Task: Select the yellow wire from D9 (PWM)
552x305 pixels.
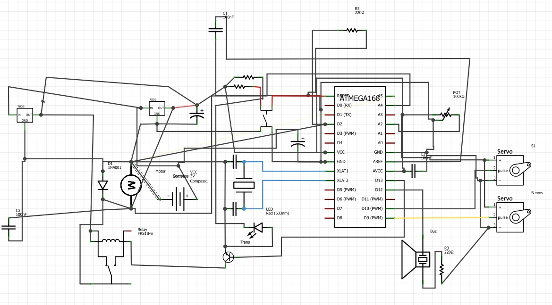Action: pyautogui.click(x=442, y=218)
